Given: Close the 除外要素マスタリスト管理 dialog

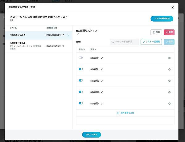Looking at the screenshot, I should point(172,7).
